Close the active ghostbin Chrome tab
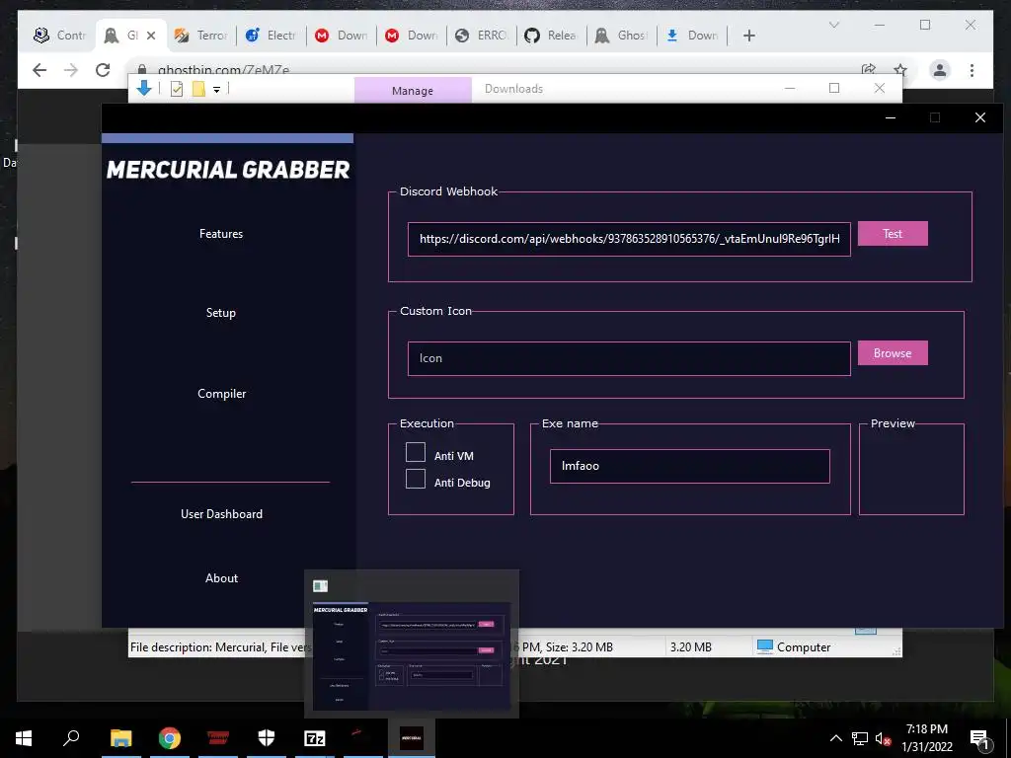 (151, 36)
